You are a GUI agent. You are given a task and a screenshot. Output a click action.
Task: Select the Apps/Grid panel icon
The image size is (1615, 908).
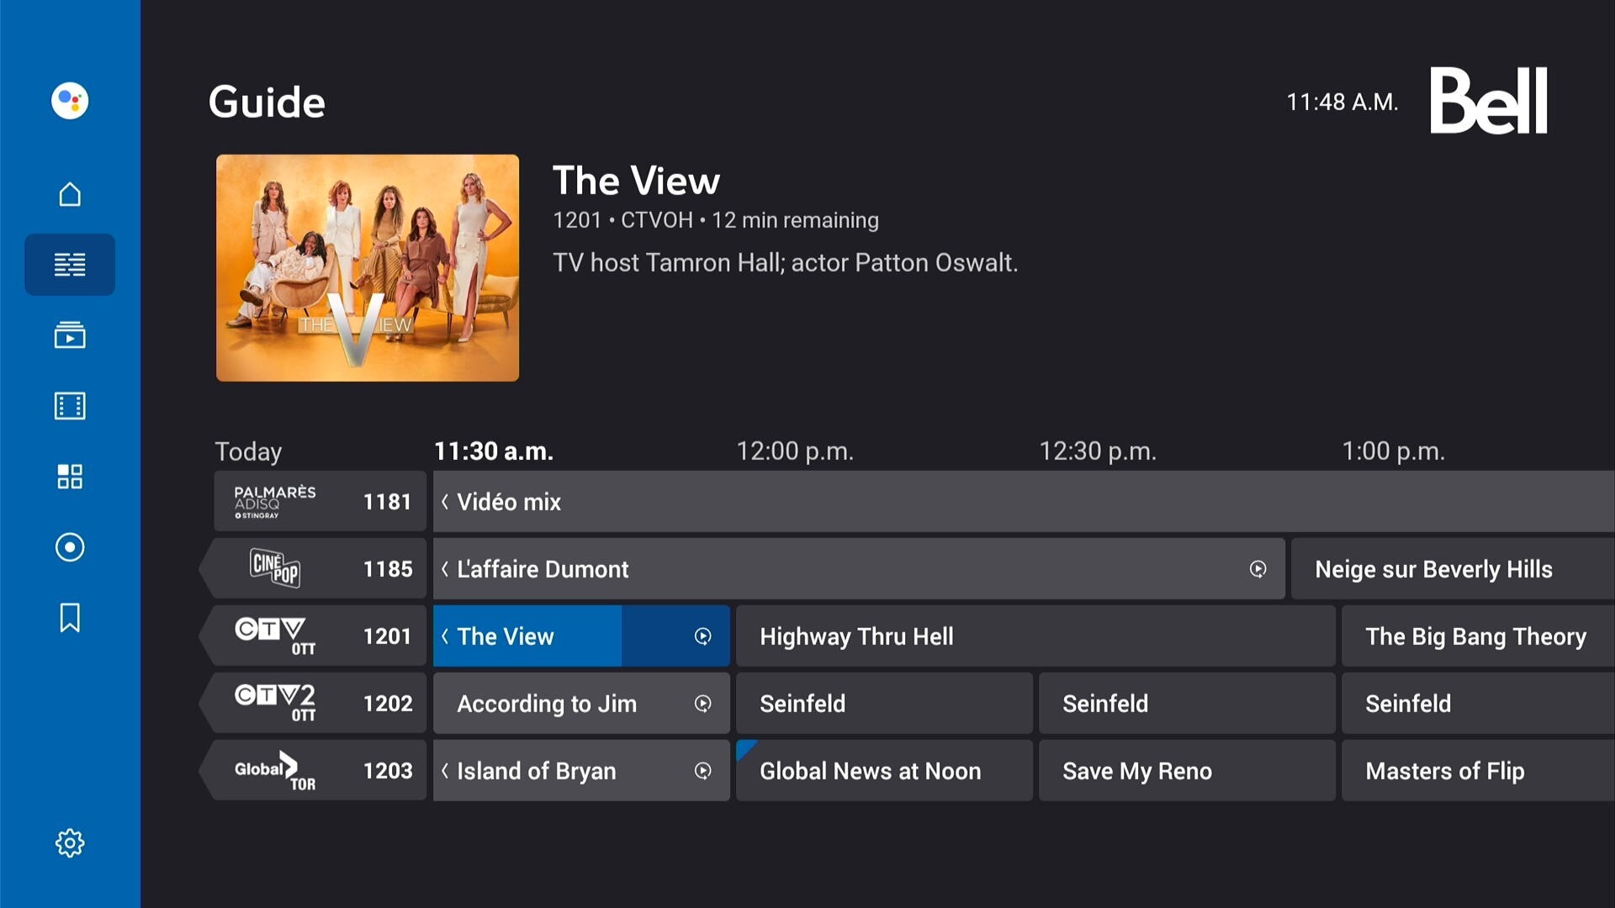pyautogui.click(x=69, y=476)
